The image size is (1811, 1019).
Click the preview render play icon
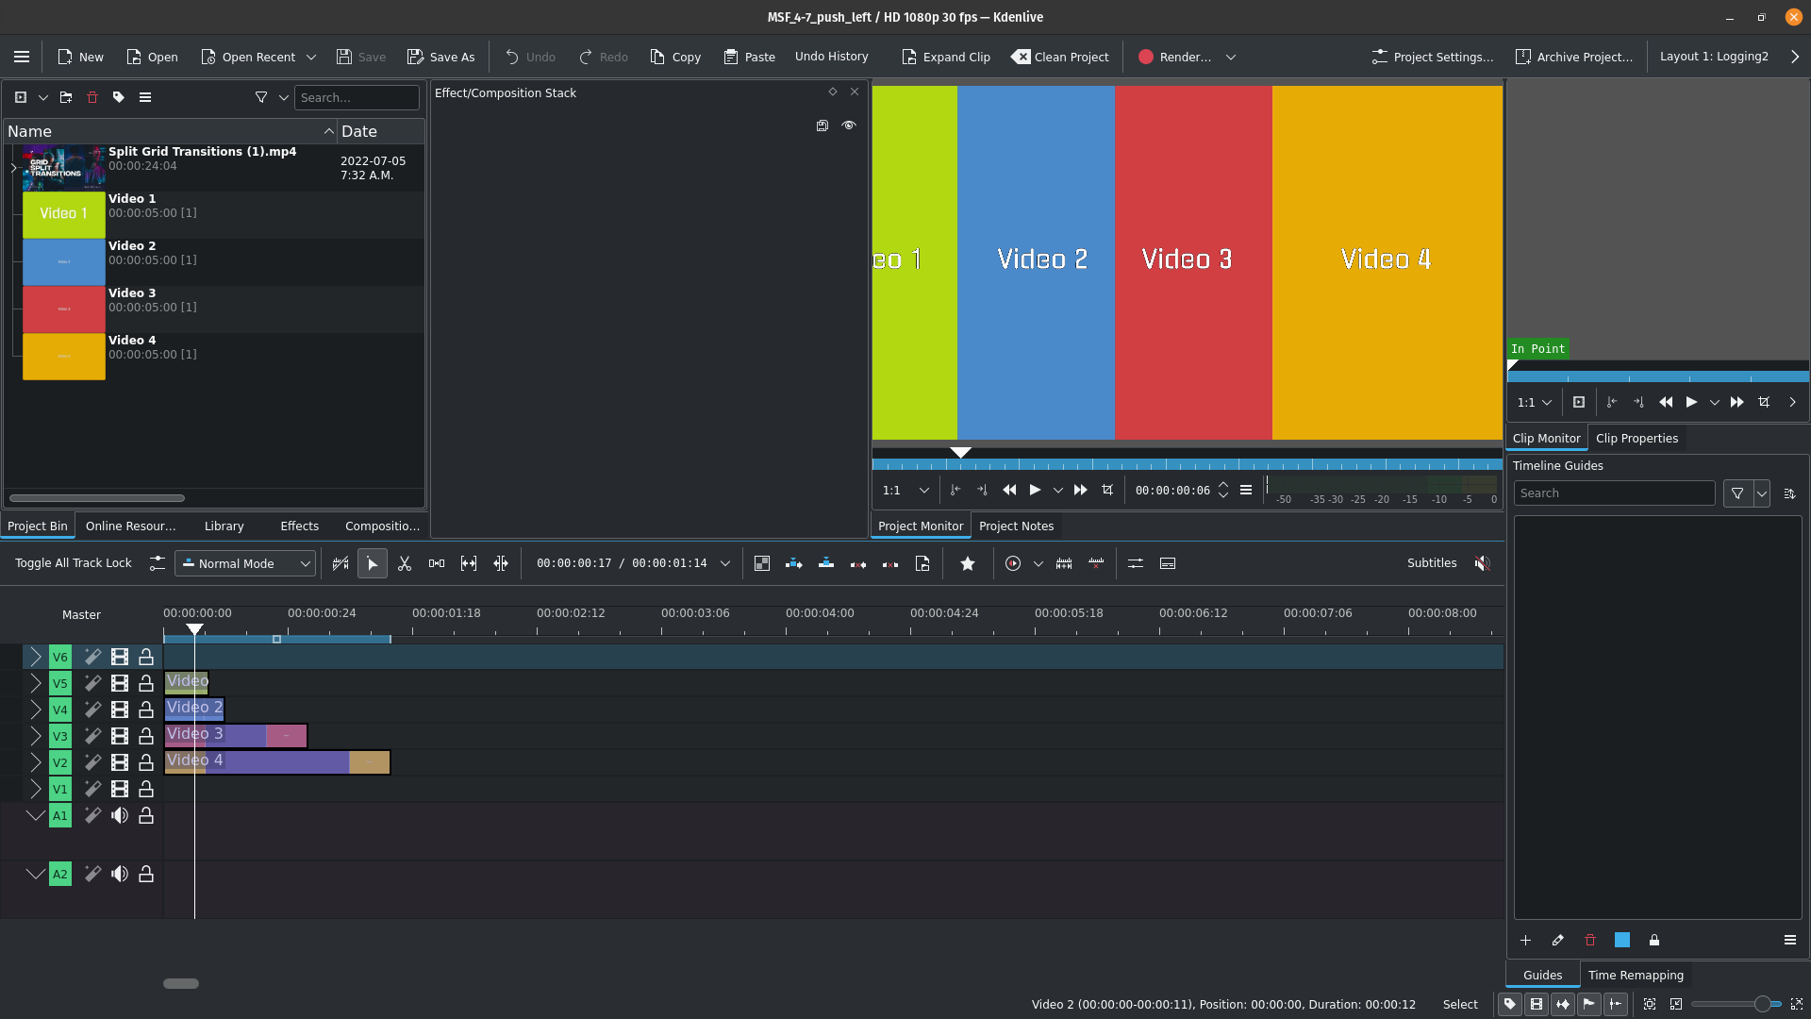1013,563
